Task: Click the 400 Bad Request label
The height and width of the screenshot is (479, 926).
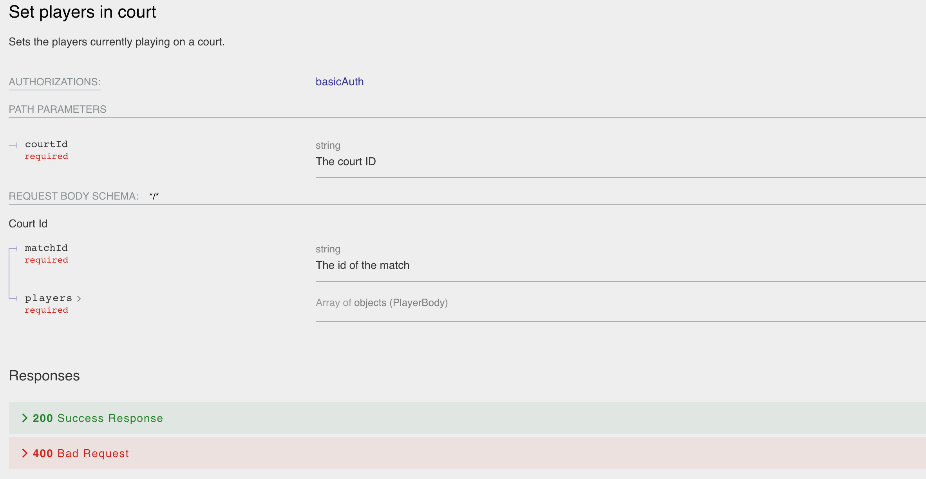Action: 81,453
